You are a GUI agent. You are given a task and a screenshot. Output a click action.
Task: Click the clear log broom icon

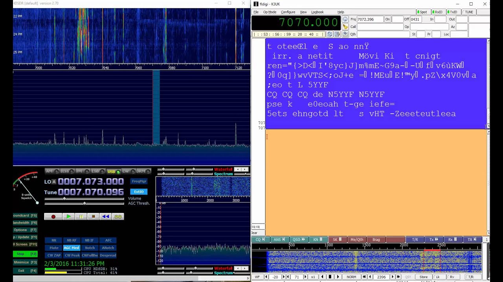[x=345, y=27]
